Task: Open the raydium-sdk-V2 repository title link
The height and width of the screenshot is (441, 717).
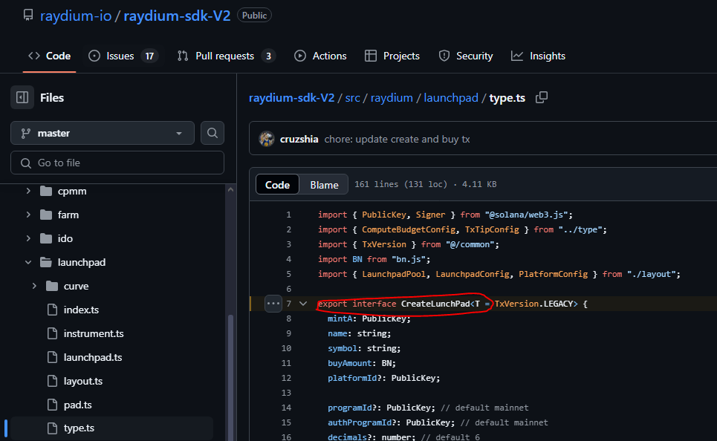Action: pyautogui.click(x=177, y=16)
